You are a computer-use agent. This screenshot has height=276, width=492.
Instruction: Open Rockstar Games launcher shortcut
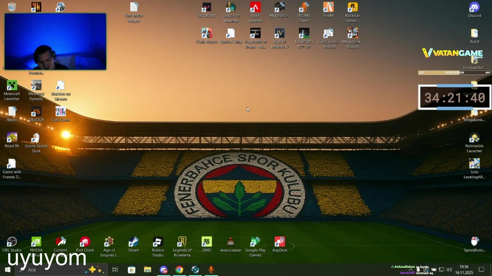tap(352, 12)
